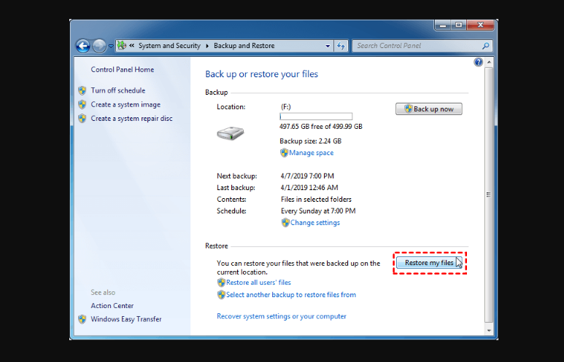This screenshot has width=564, height=362.
Task: Open Select another backup to restore files from
Action: point(291,295)
